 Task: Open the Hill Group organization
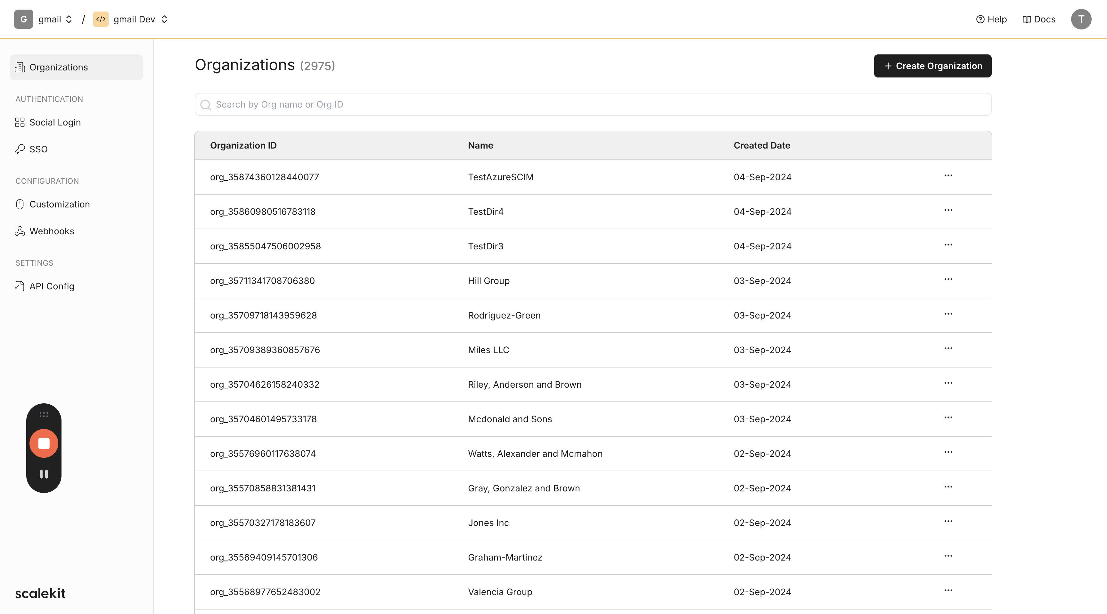point(488,281)
